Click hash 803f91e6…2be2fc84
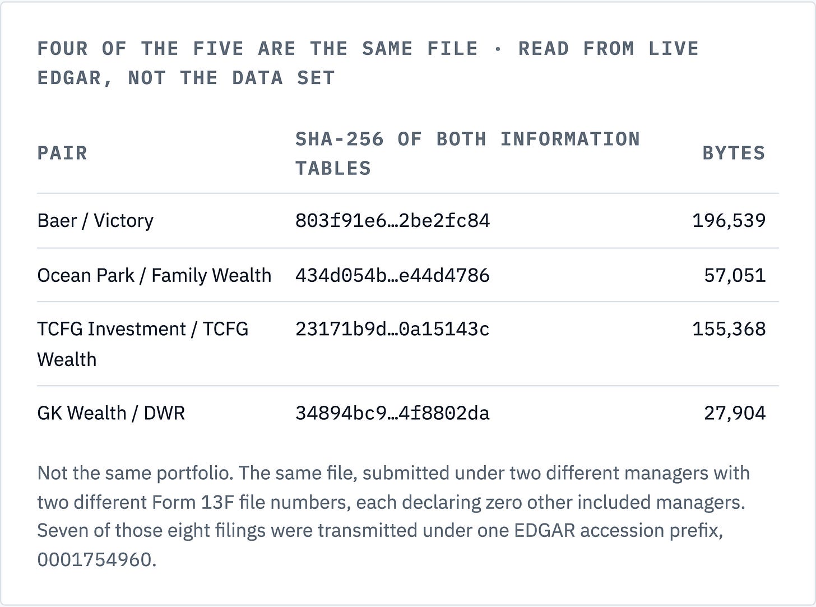Viewport: 816px width, 607px height. [x=392, y=221]
